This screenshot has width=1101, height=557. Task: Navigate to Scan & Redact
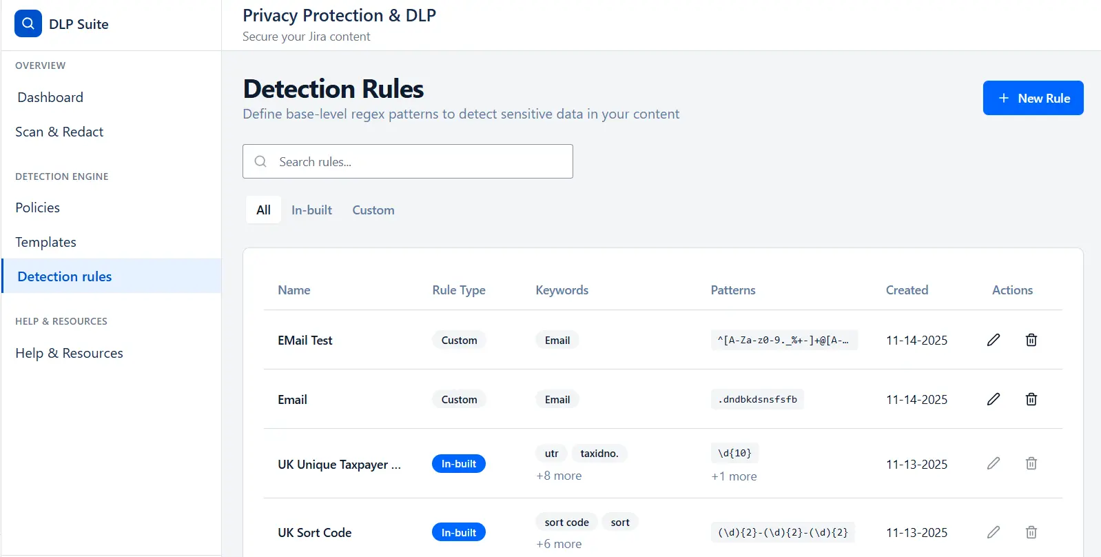59,132
